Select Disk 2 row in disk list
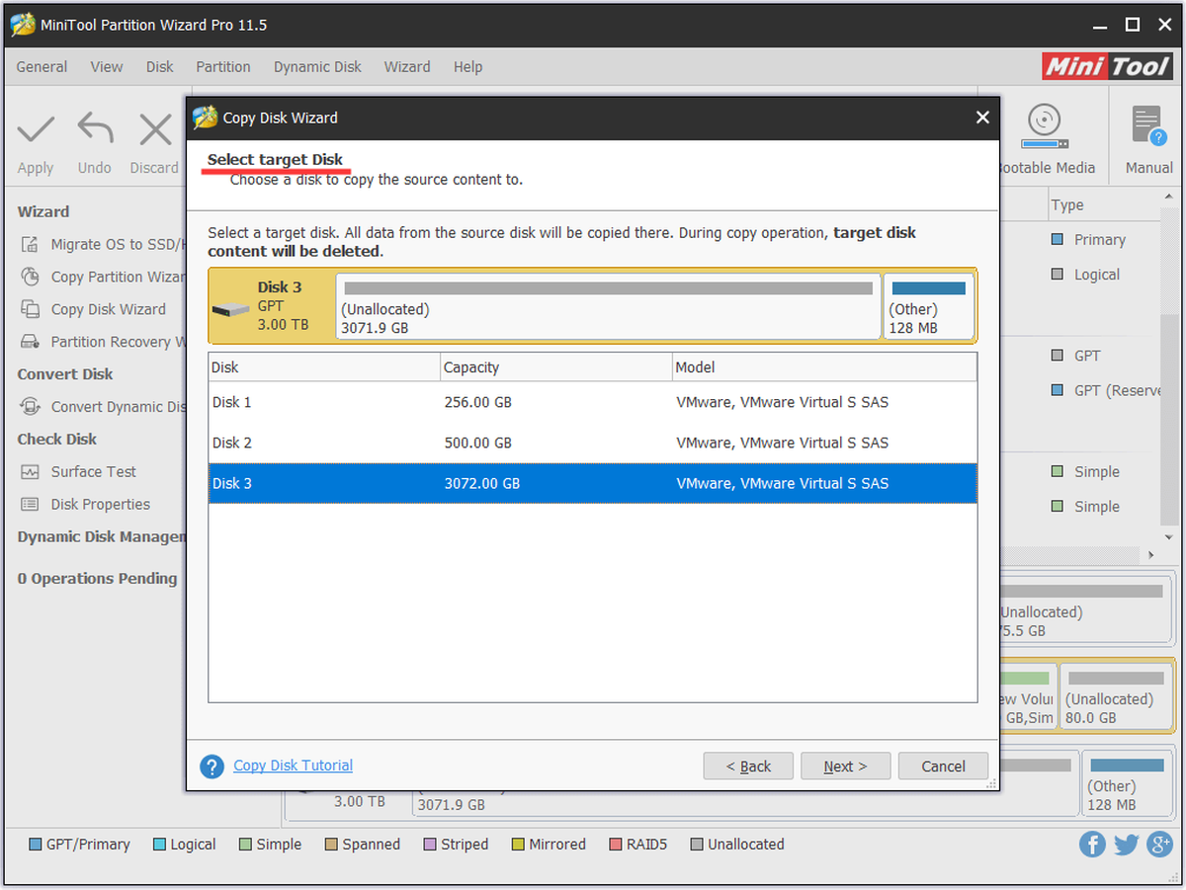This screenshot has width=1186, height=890. coord(593,443)
